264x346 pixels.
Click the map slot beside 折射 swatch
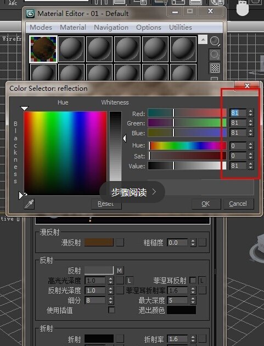pos(120,339)
